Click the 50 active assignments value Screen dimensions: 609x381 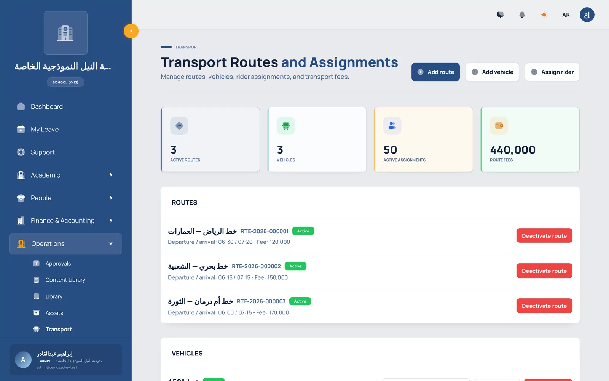click(390, 150)
